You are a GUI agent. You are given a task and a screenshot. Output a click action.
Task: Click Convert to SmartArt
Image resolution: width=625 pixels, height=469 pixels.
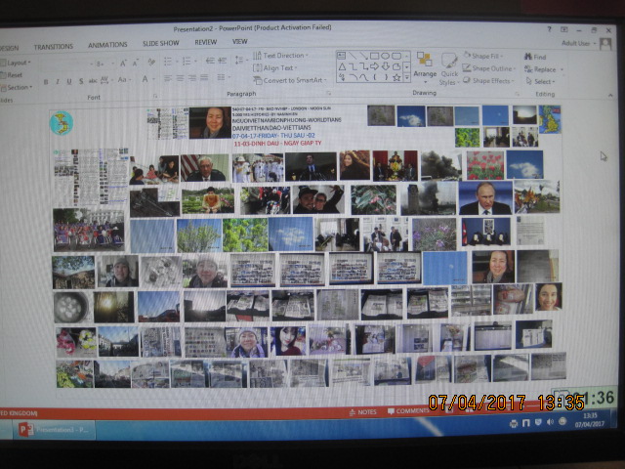[x=290, y=80]
